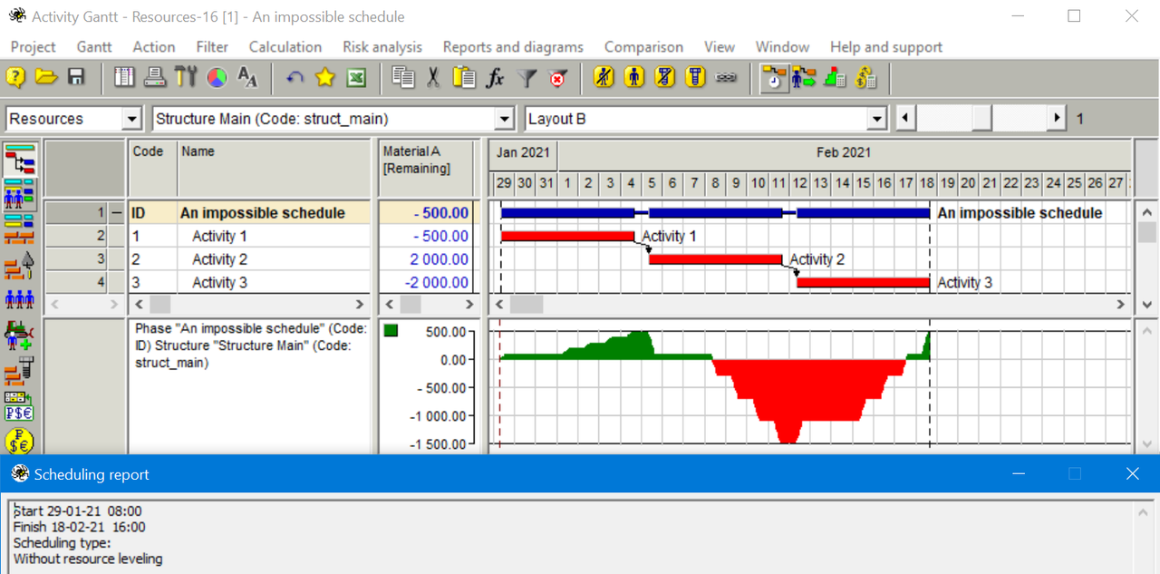Click the bricks and trowel sidebar icon
Image resolution: width=1160 pixels, height=574 pixels.
coord(20,266)
